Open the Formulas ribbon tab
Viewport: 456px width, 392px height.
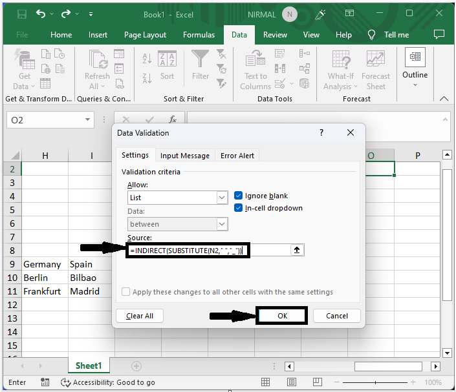click(x=199, y=35)
